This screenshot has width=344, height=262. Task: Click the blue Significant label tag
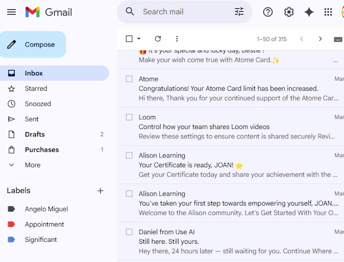[x=11, y=239]
